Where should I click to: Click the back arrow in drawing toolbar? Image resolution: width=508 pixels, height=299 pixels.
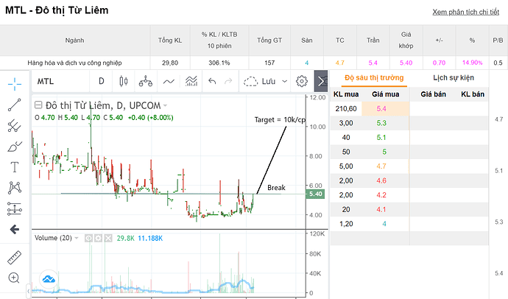coord(15,229)
